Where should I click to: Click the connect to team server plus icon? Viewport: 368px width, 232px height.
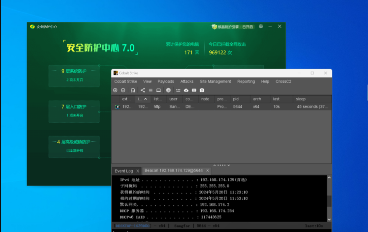coord(115,90)
